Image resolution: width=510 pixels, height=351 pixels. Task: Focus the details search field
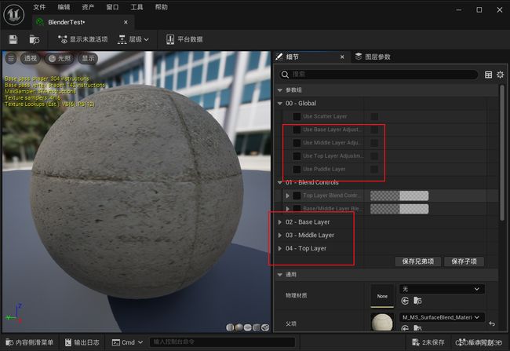pyautogui.click(x=378, y=75)
